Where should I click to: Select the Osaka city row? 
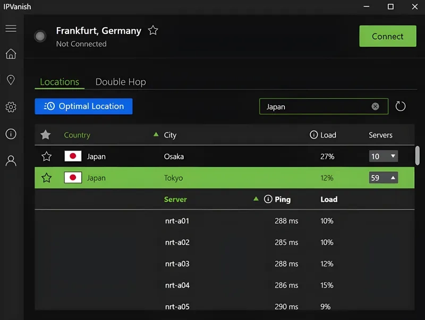(224, 156)
